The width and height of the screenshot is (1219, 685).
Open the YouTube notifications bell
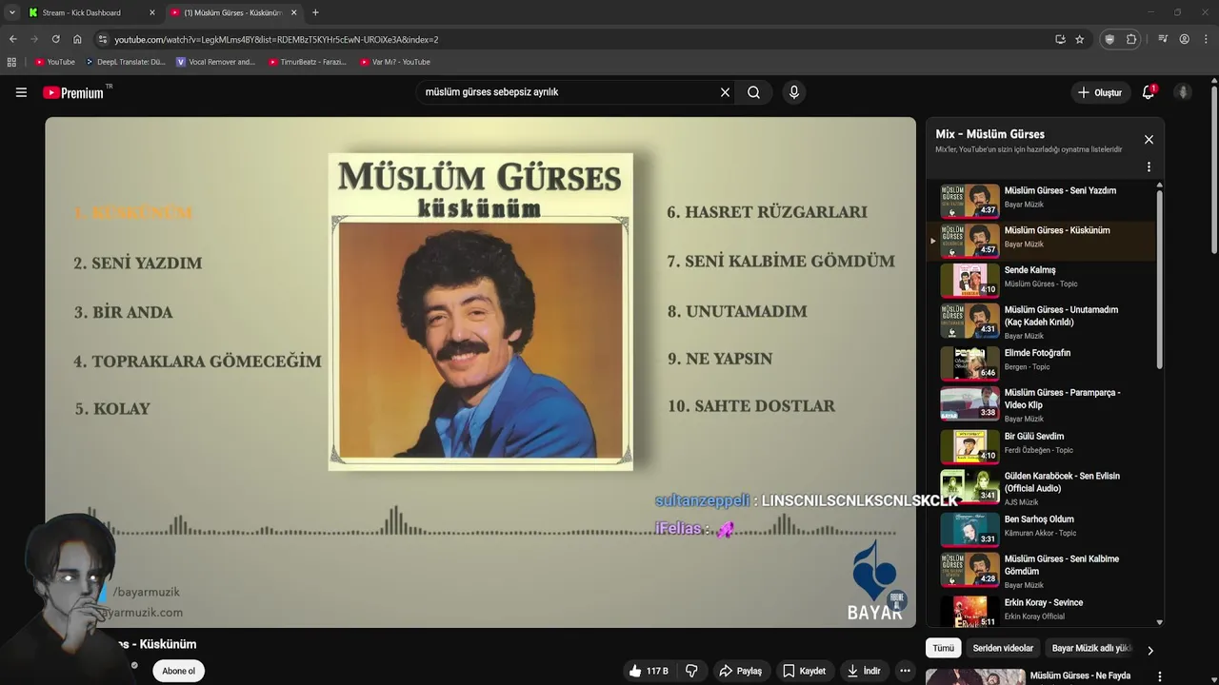point(1149,92)
